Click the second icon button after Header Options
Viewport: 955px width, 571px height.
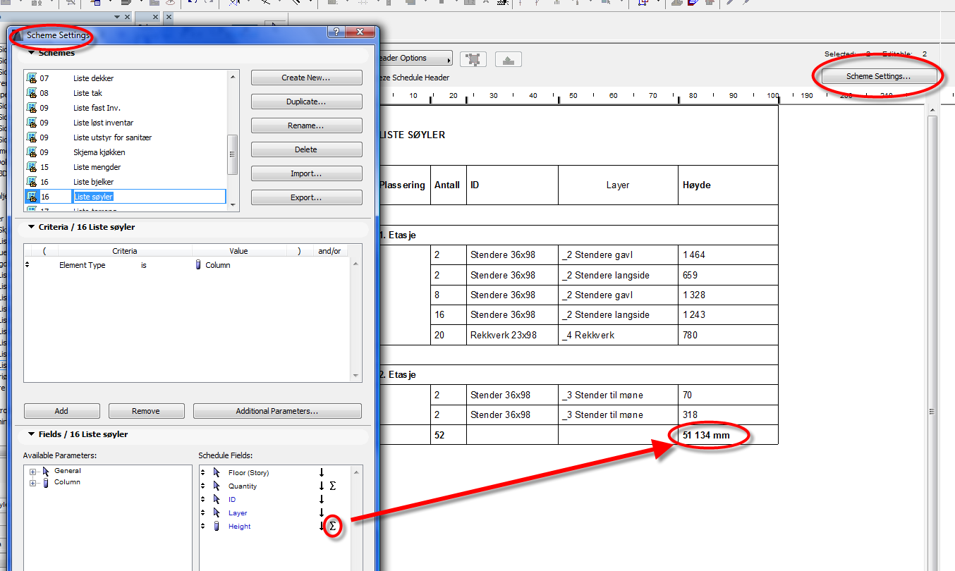pos(509,59)
